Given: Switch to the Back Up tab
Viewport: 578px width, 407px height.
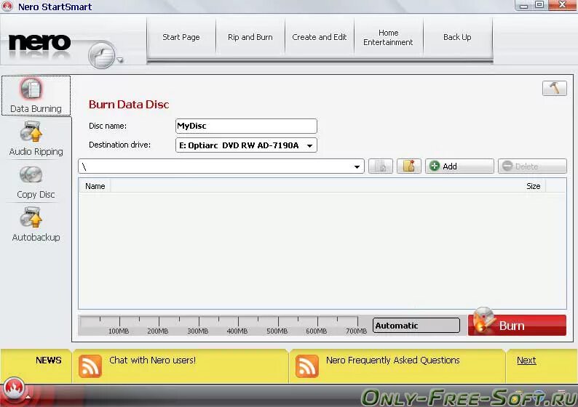Looking at the screenshot, I should tap(457, 37).
